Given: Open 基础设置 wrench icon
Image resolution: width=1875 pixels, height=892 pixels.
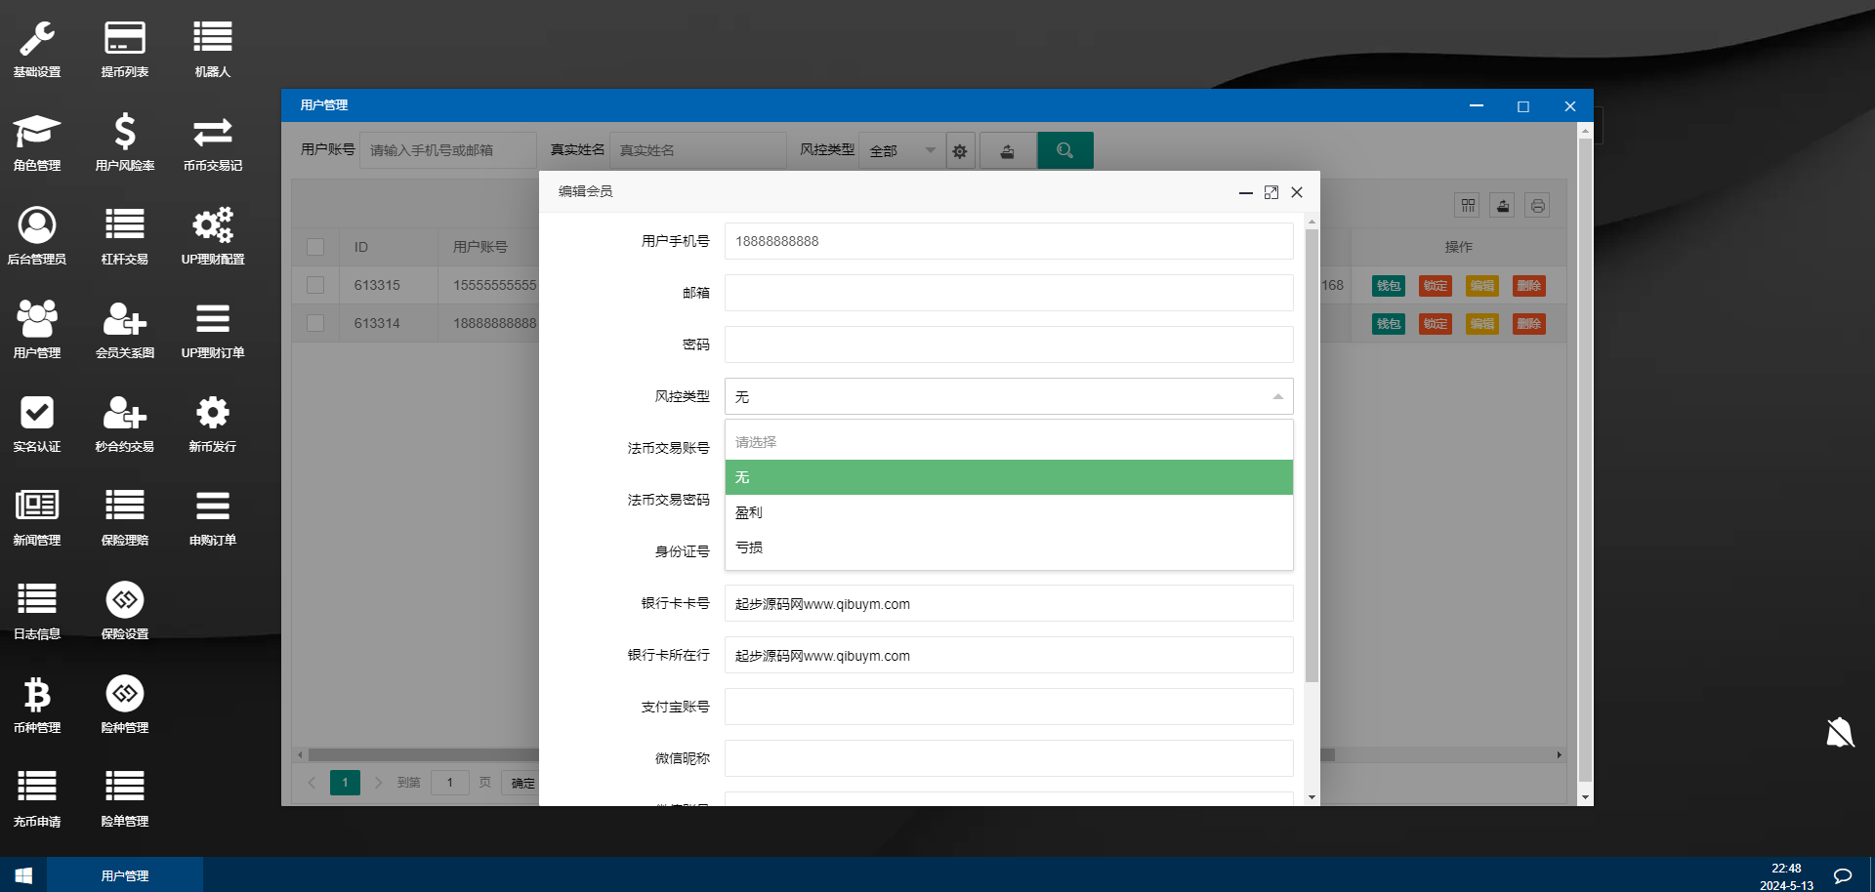Looking at the screenshot, I should (x=37, y=39).
